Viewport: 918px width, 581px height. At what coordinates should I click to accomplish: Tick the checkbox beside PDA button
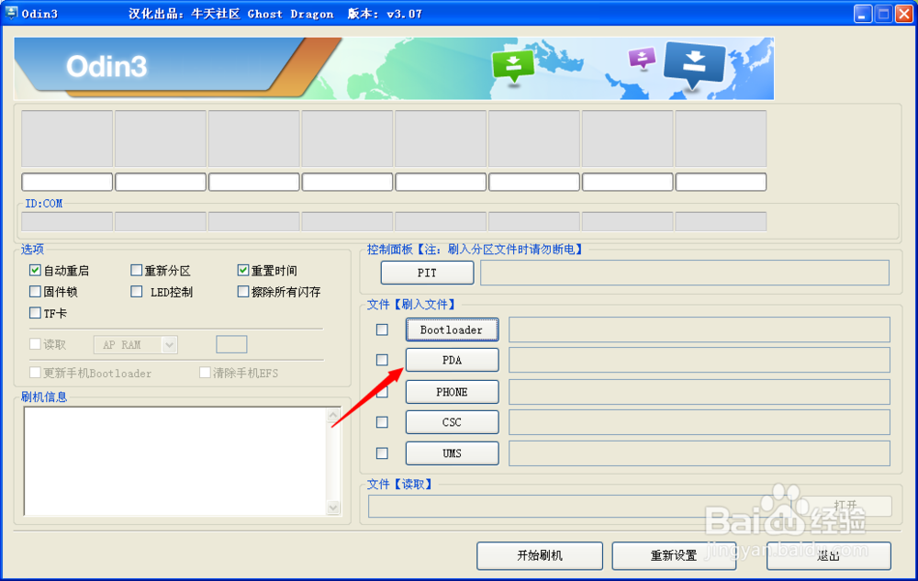click(382, 360)
